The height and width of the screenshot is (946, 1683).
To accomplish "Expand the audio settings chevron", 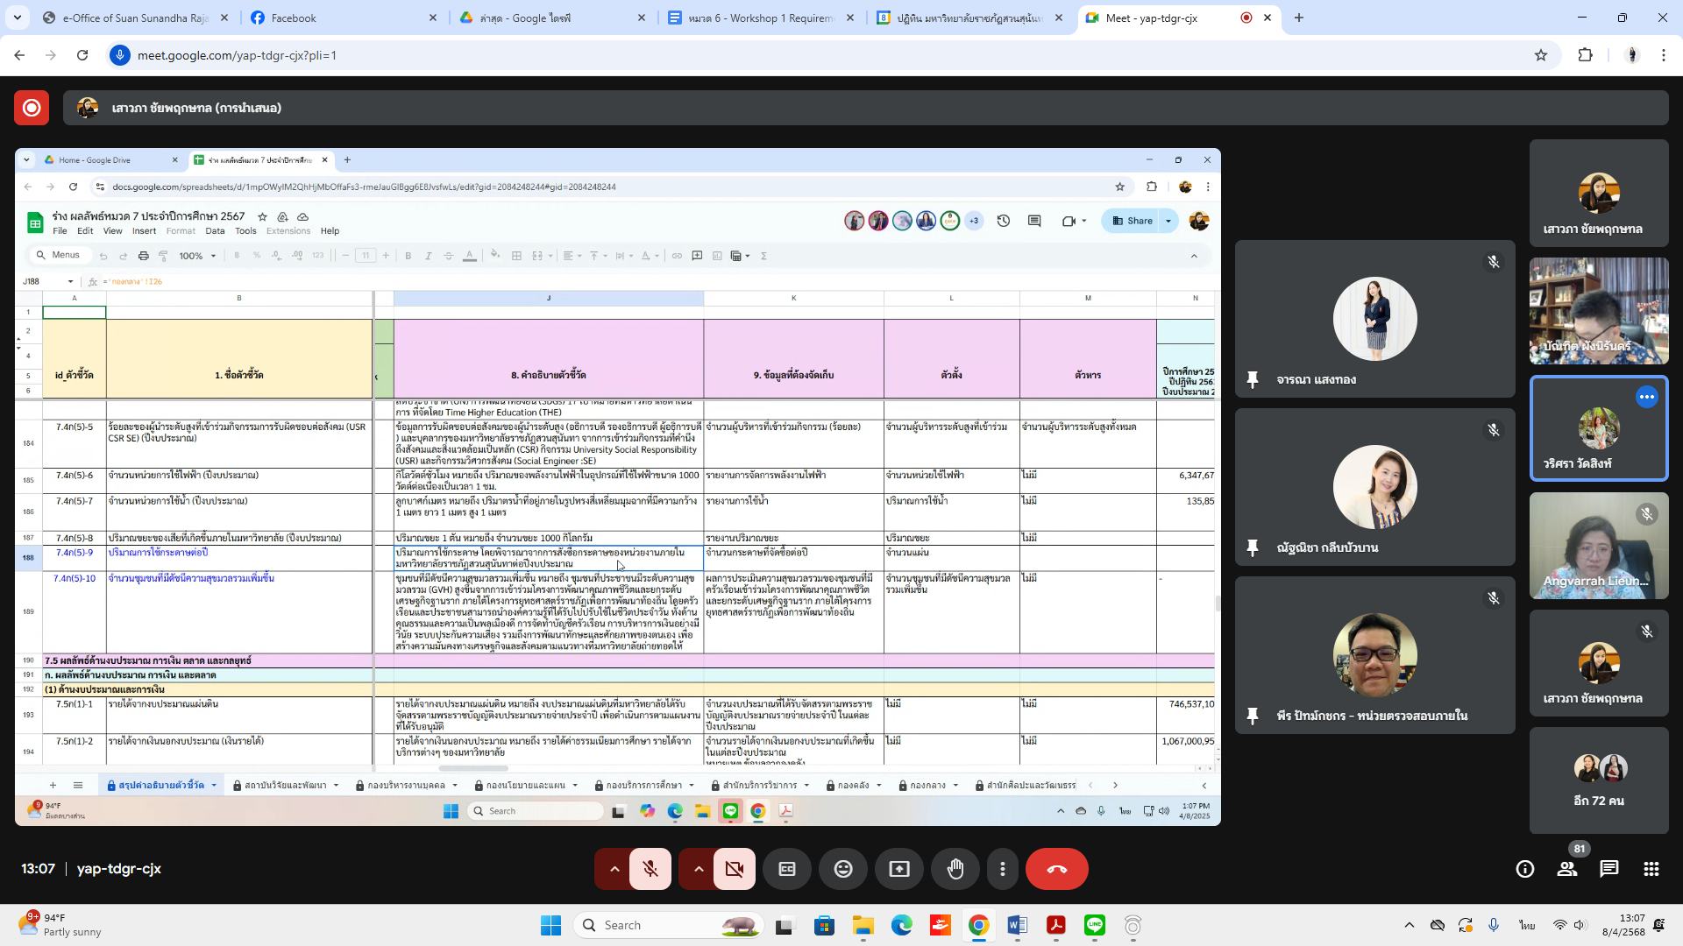I will 614,869.
